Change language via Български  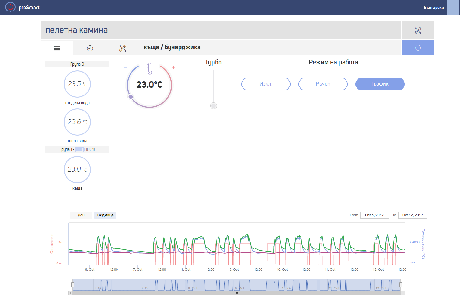click(x=434, y=8)
